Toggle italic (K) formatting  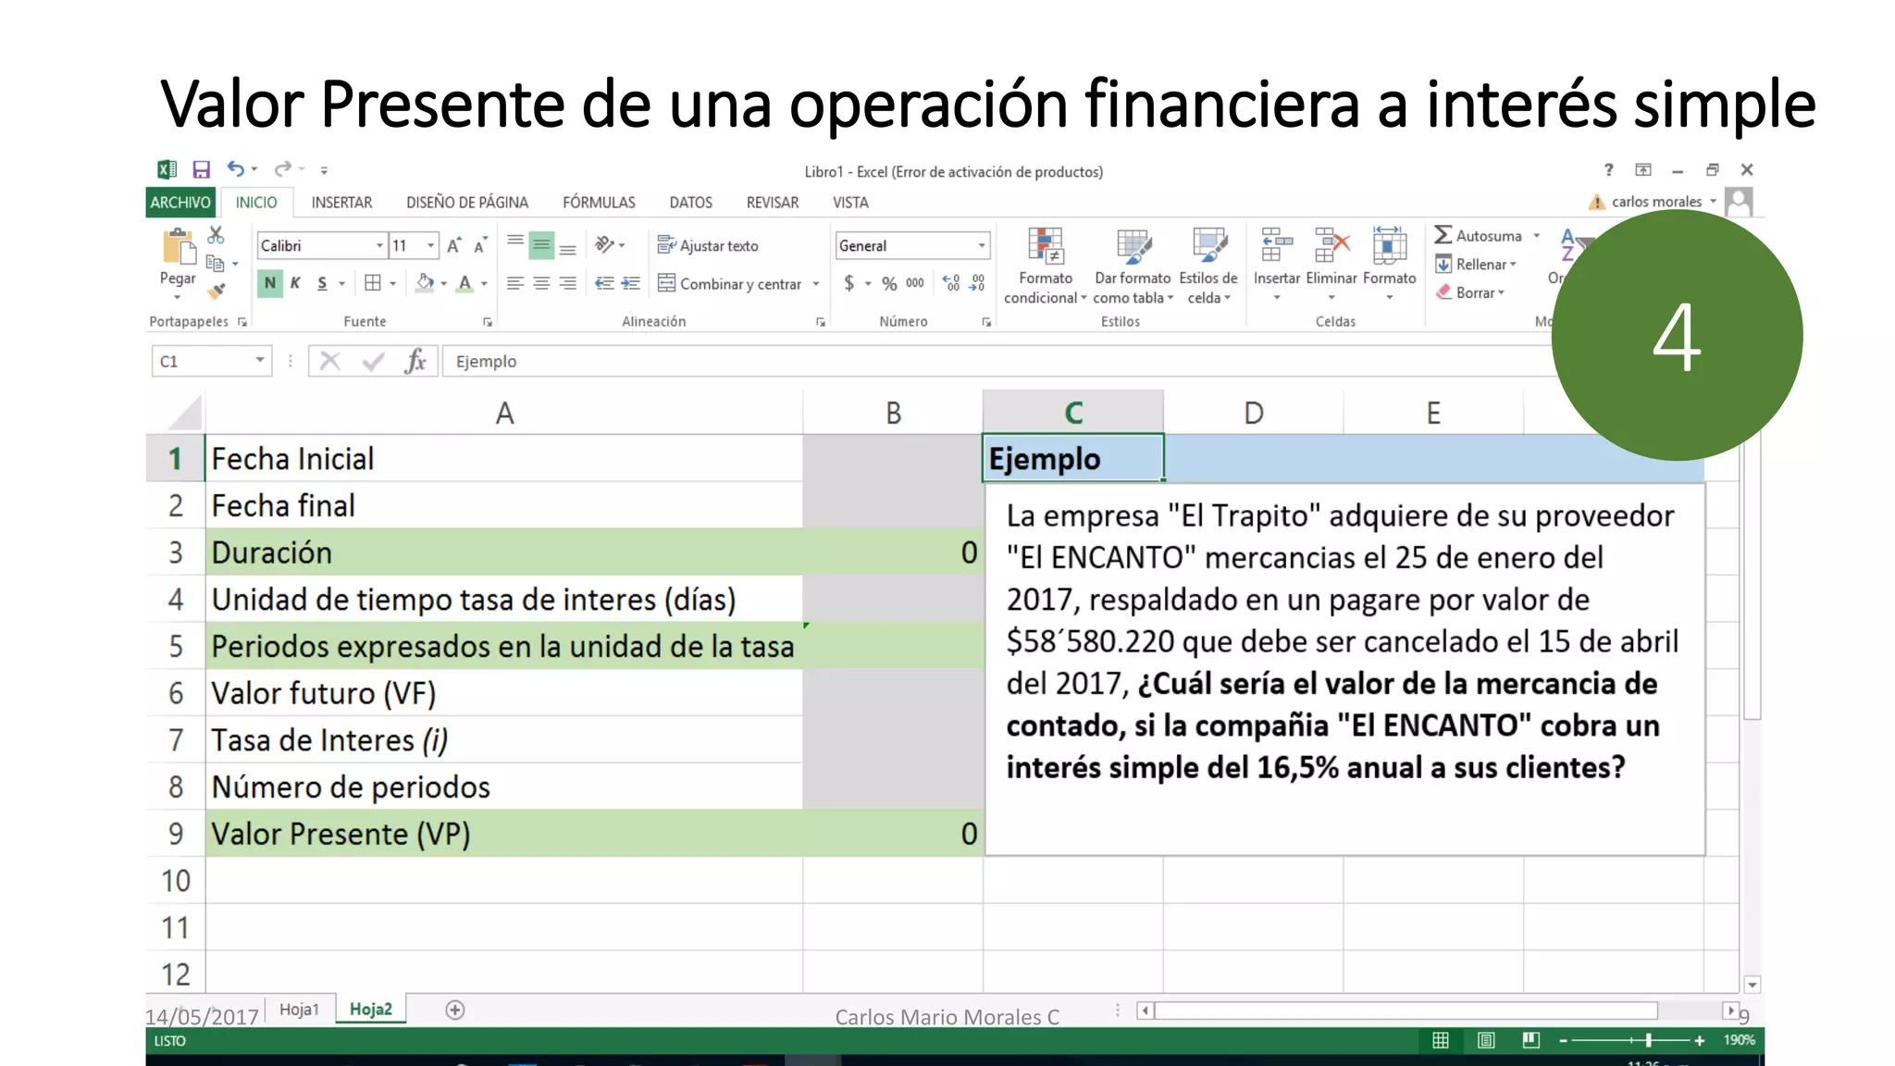click(295, 283)
